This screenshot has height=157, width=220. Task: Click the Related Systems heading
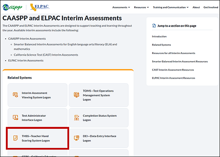tap(20, 78)
